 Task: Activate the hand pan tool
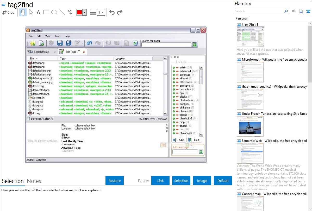pyautogui.click(x=23, y=12)
